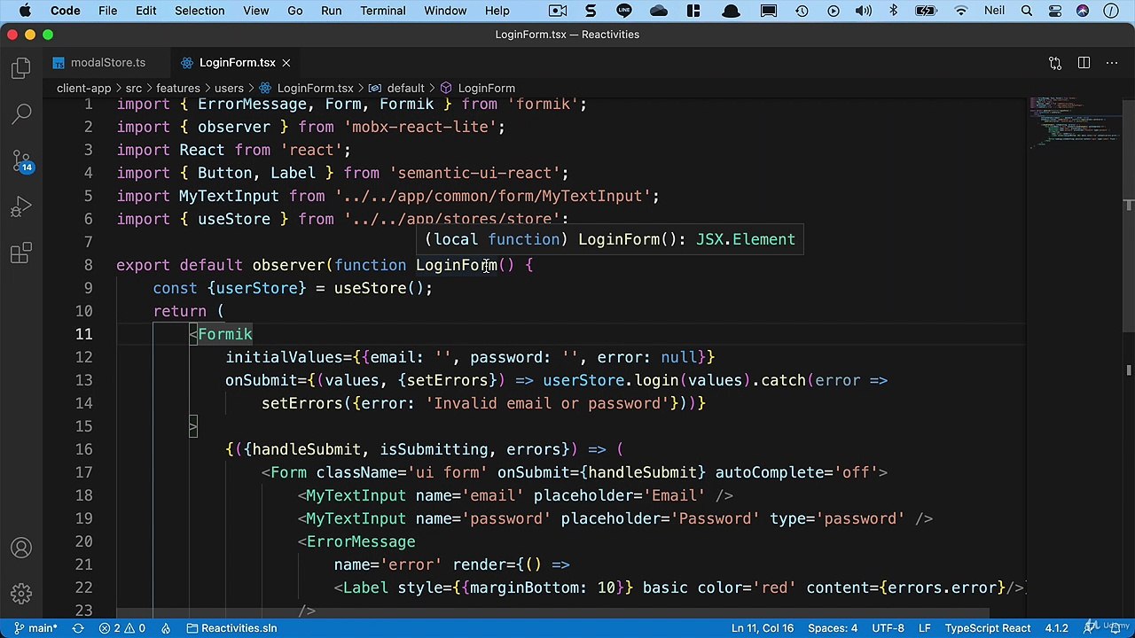Click the camera icon in menu bar
The height and width of the screenshot is (638, 1135).
click(558, 11)
